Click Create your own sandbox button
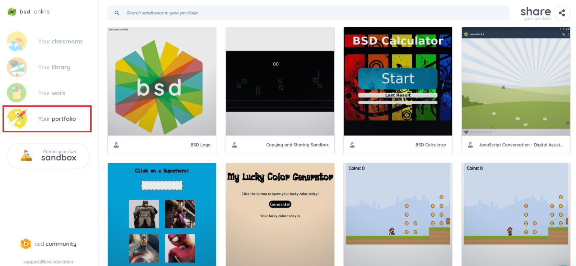Image resolution: width=576 pixels, height=266 pixels. 48,156
